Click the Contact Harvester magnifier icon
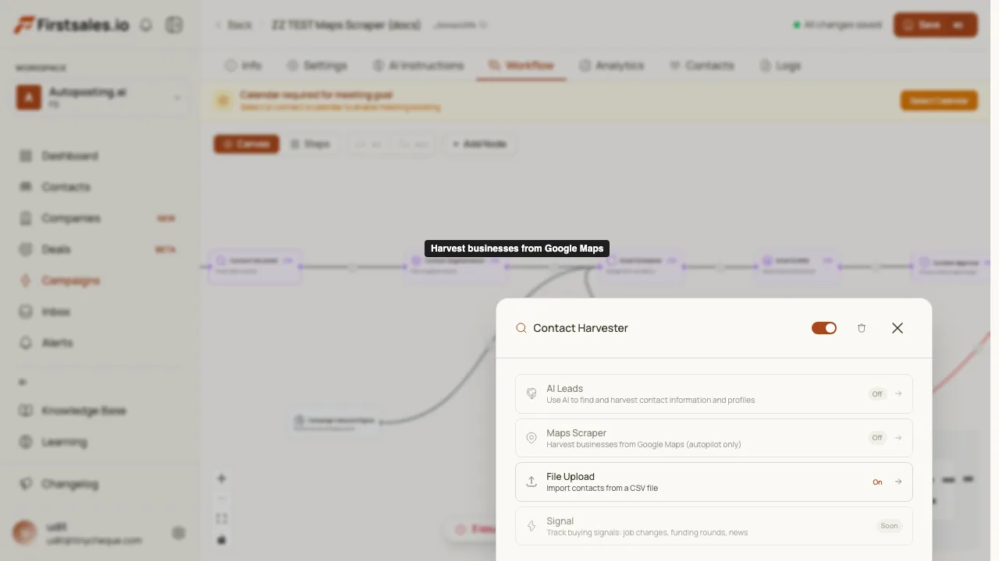This screenshot has width=999, height=561. pos(521,328)
